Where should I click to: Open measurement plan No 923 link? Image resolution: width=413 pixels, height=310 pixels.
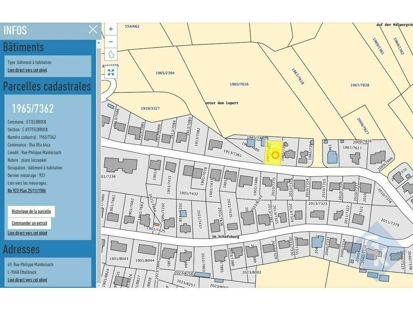coord(27,191)
